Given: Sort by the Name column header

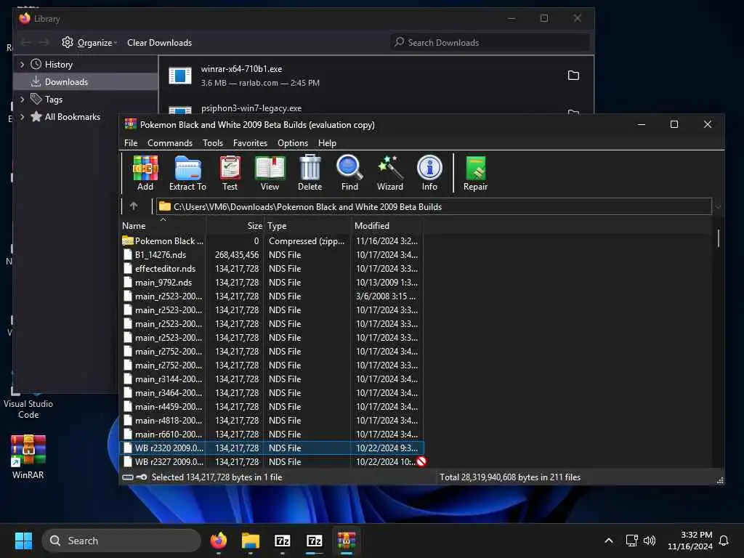Looking at the screenshot, I should point(163,225).
